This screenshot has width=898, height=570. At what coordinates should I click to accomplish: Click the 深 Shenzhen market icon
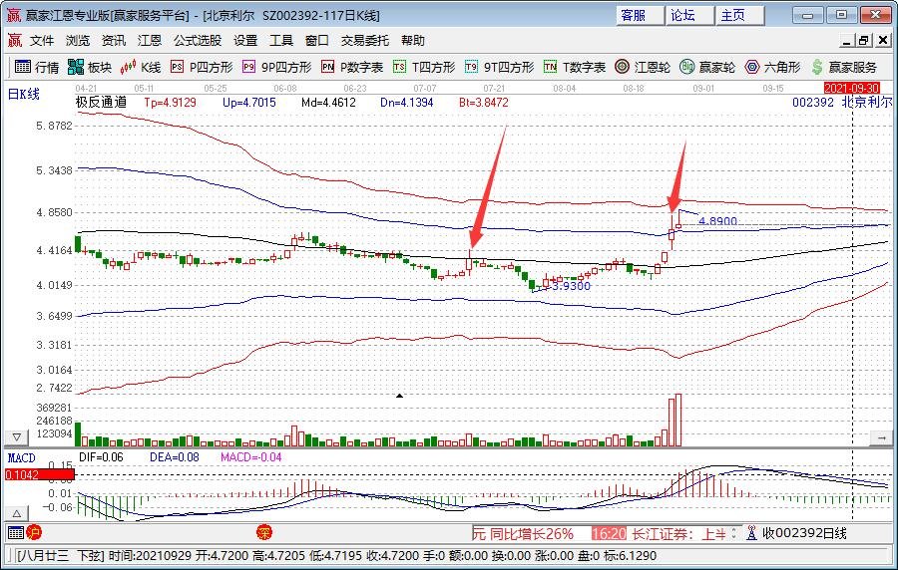point(263,533)
